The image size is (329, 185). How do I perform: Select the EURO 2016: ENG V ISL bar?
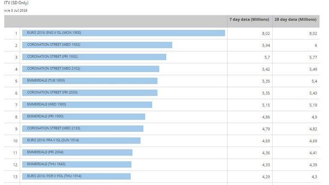click(x=123, y=33)
